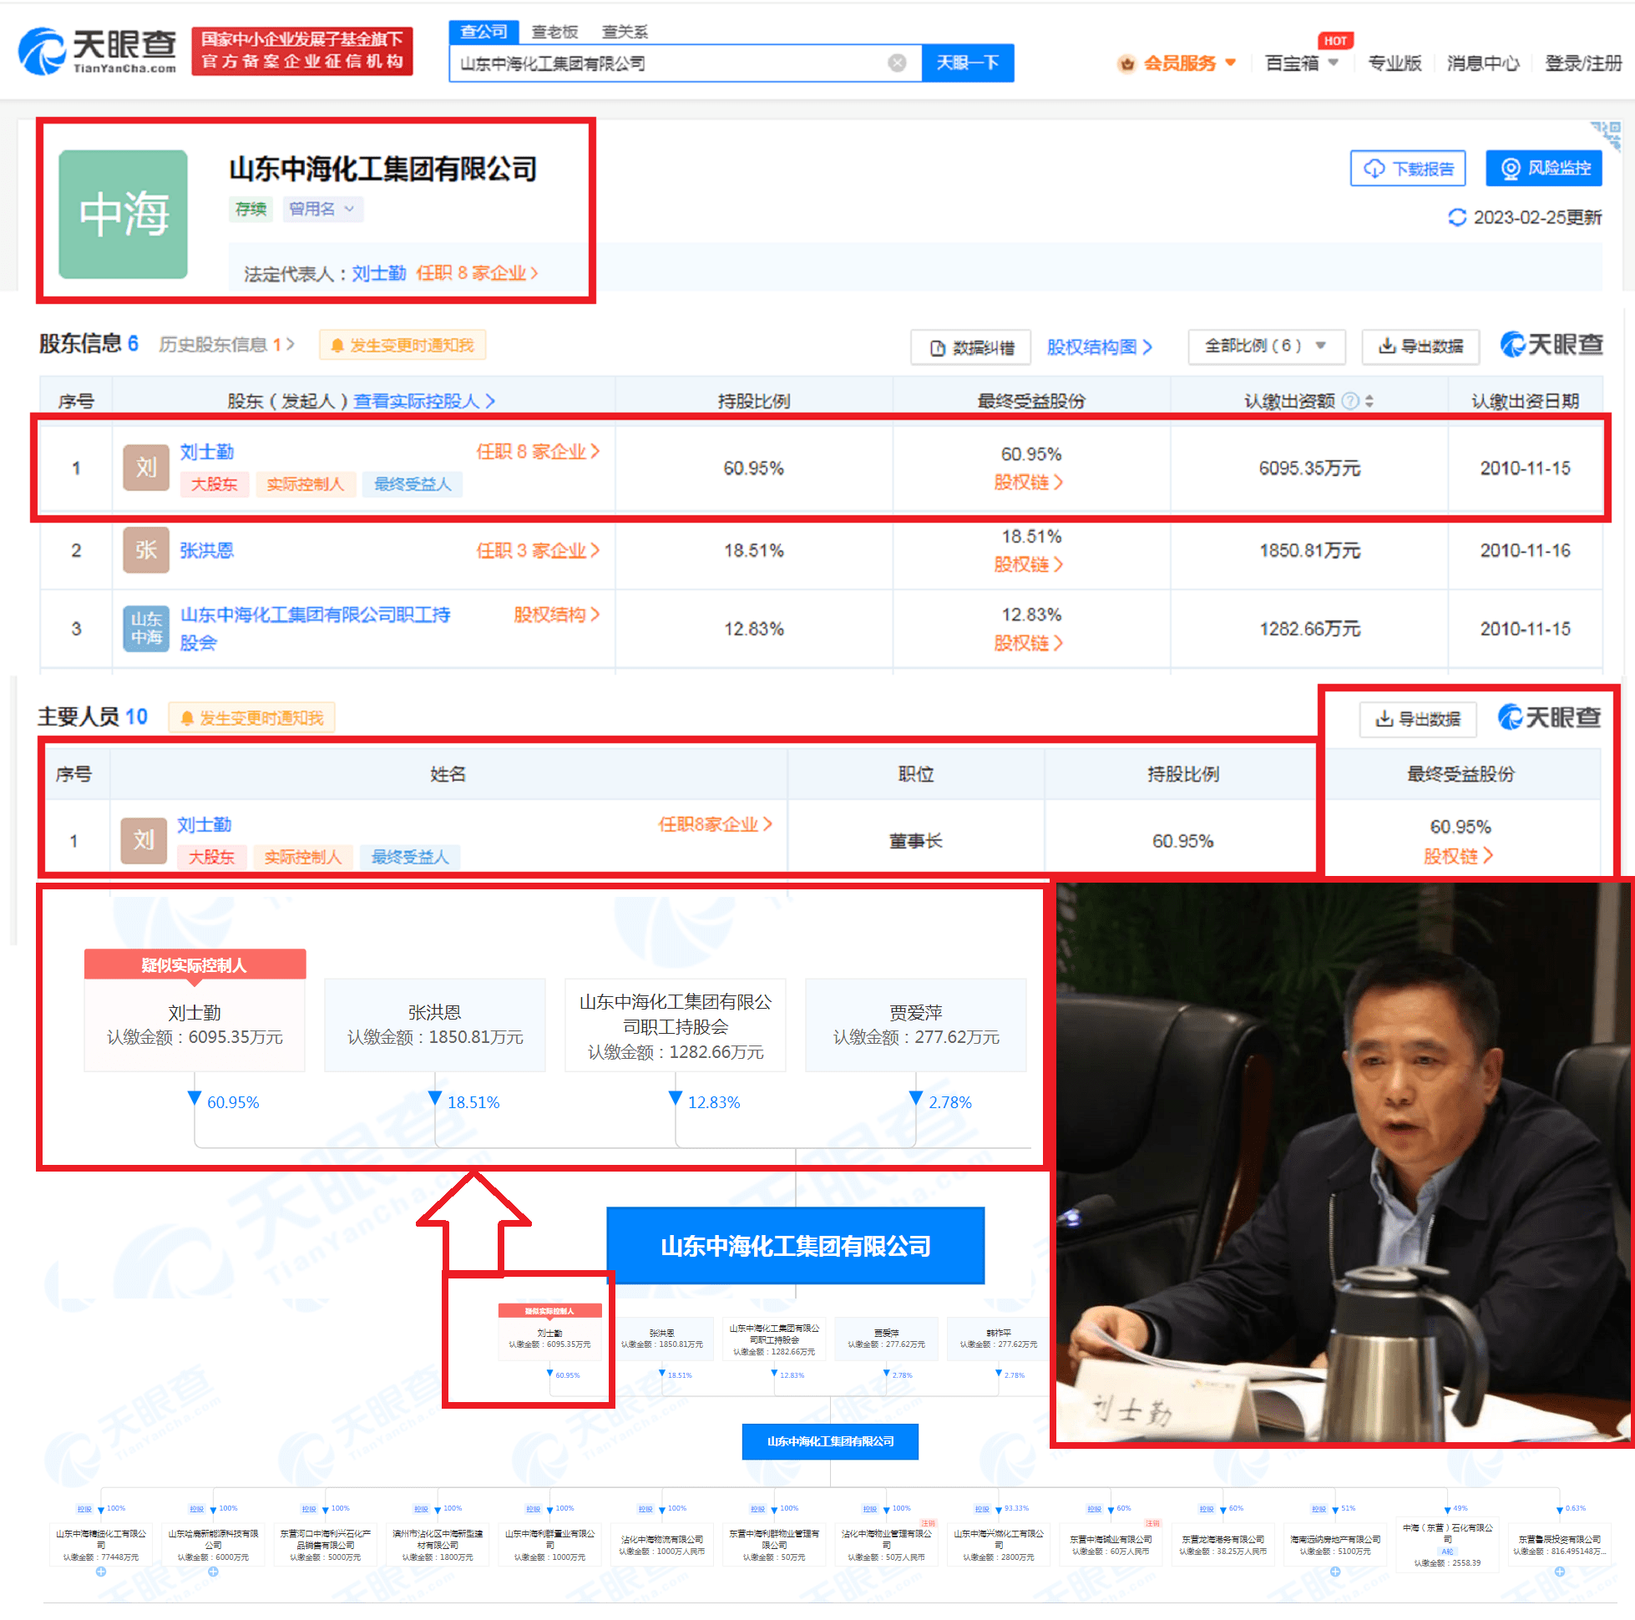
Task: Click 登录/注册 in the header
Action: tap(1582, 63)
